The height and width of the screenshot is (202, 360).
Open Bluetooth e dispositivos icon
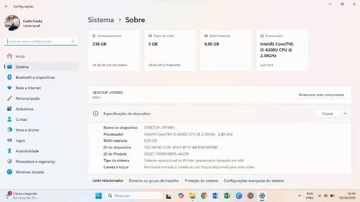(x=9, y=77)
